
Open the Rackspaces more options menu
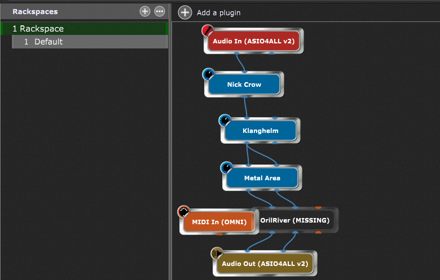pyautogui.click(x=160, y=11)
